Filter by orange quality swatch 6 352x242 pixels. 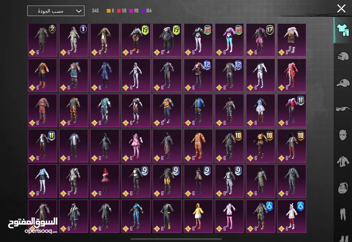pyautogui.click(x=110, y=11)
